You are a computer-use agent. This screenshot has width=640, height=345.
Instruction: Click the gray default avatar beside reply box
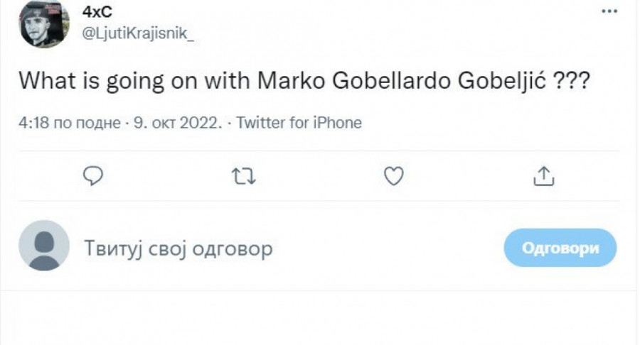point(43,246)
